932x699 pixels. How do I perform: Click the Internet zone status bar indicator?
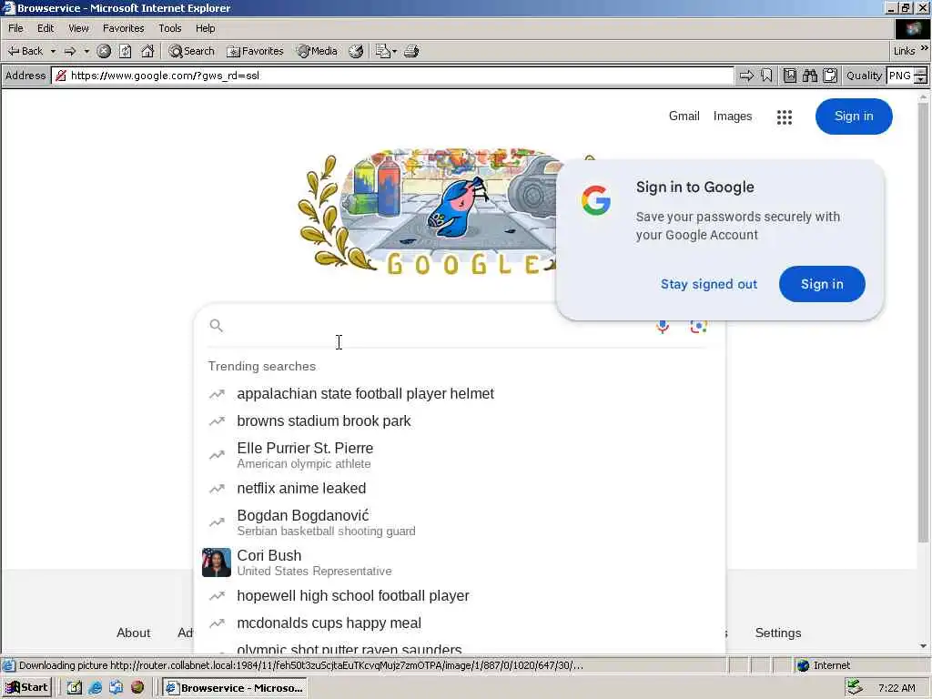(823, 665)
